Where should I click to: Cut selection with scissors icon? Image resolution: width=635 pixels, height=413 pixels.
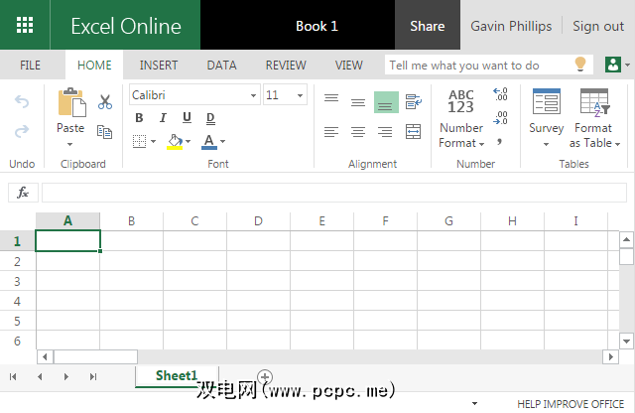pos(105,101)
